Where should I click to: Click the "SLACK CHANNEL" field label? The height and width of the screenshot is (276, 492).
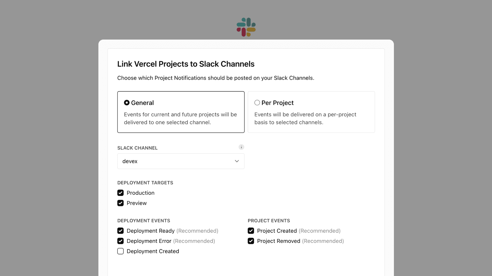pos(137,148)
